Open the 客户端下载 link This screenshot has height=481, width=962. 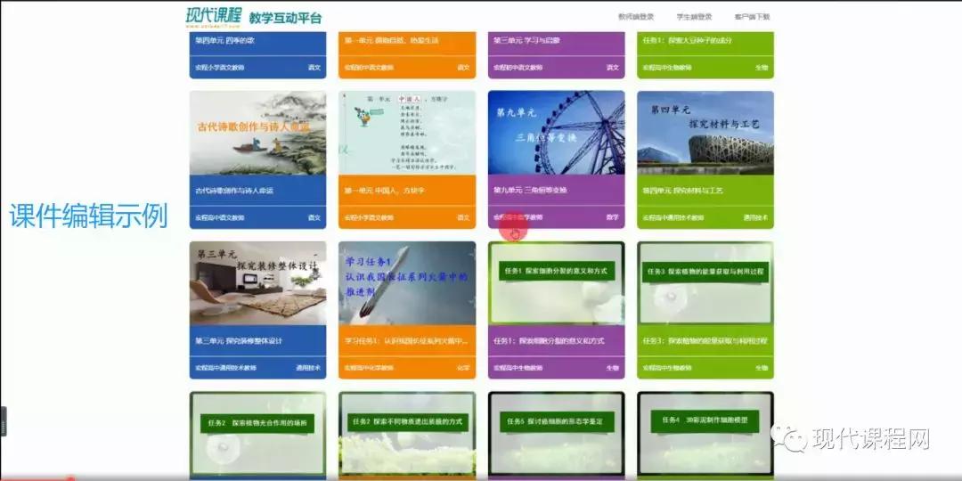pos(752,17)
